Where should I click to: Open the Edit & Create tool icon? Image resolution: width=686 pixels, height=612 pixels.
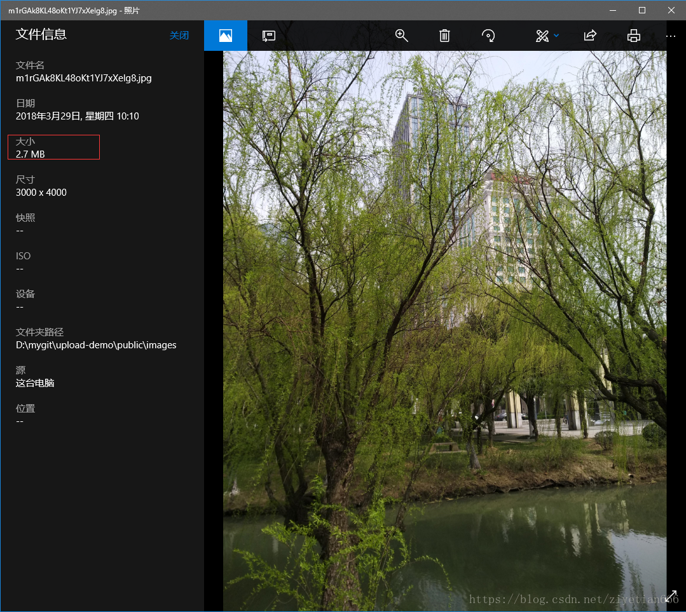pos(542,36)
